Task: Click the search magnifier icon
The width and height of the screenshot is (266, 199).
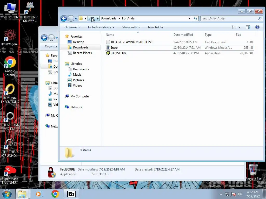Action: click(x=260, y=18)
